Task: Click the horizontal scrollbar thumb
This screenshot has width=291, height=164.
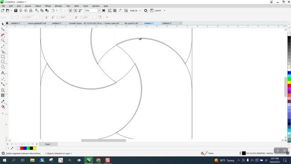Action: pos(103,140)
